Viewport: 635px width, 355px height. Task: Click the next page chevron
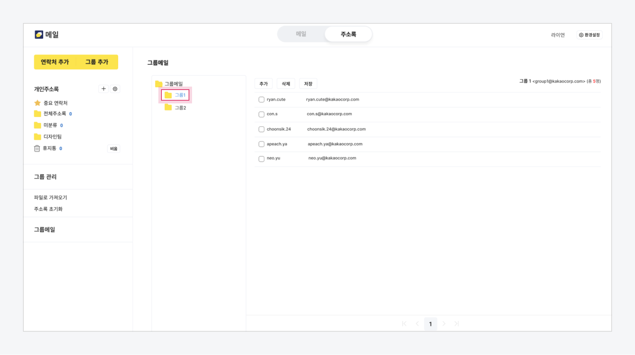(444, 324)
